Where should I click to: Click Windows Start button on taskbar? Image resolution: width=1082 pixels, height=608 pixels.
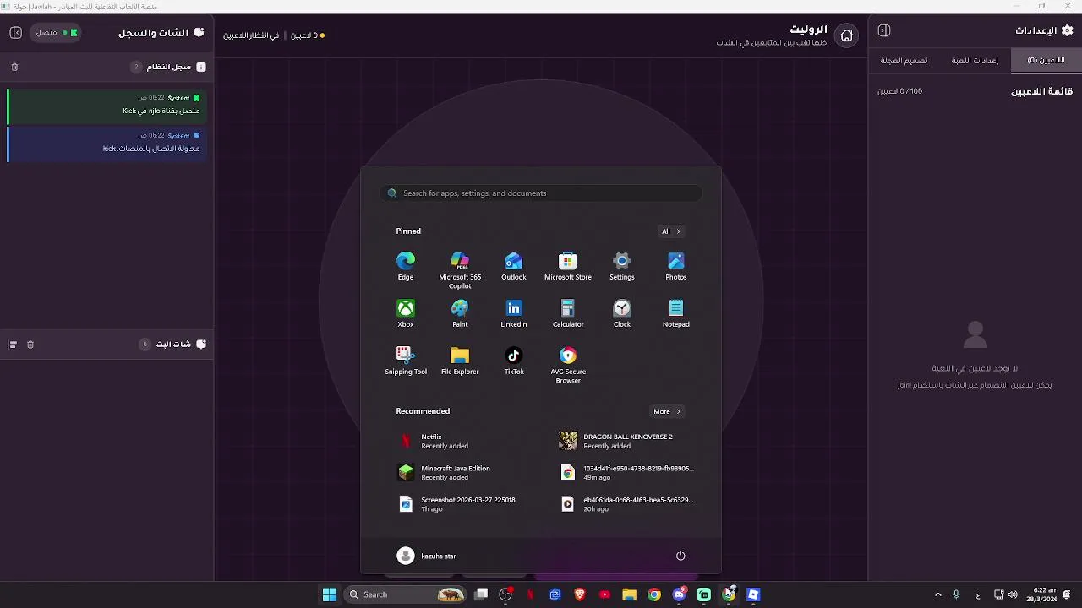(x=330, y=594)
